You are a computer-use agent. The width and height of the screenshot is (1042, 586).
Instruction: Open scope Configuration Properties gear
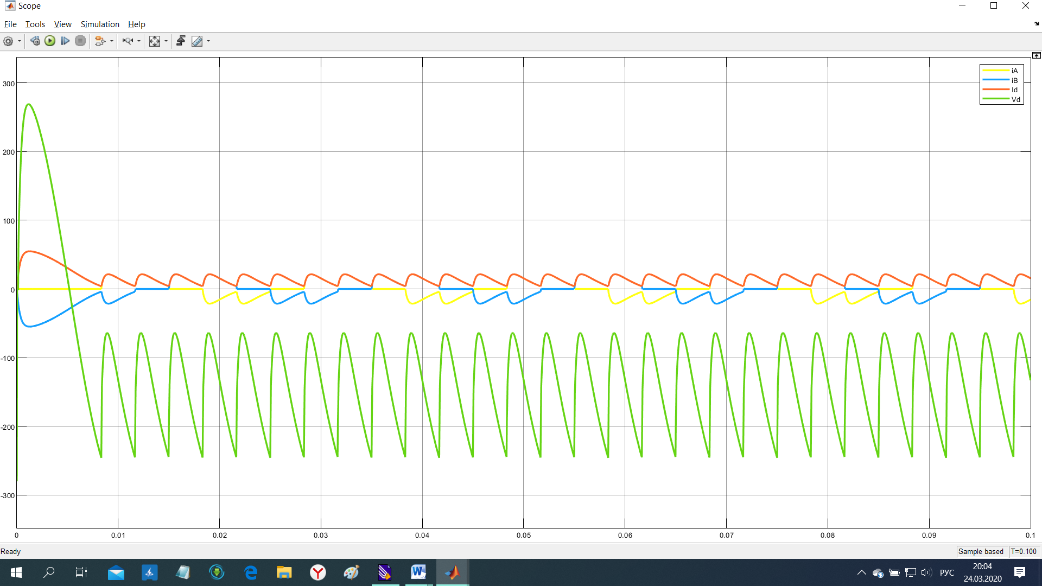8,41
